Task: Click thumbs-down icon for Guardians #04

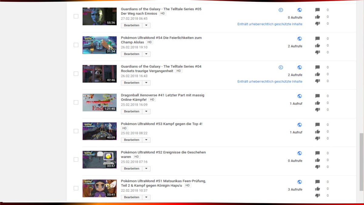Action: pos(318,81)
